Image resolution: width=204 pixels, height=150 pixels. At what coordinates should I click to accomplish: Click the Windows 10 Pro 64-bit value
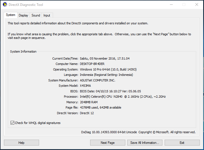click(108, 69)
